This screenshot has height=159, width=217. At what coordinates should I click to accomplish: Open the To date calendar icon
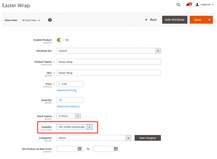coord(116,149)
